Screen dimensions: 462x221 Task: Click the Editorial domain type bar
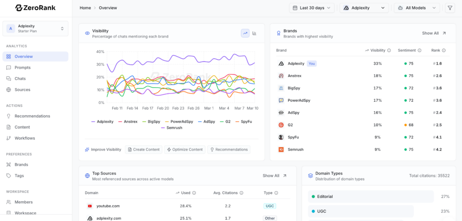tap(370, 197)
